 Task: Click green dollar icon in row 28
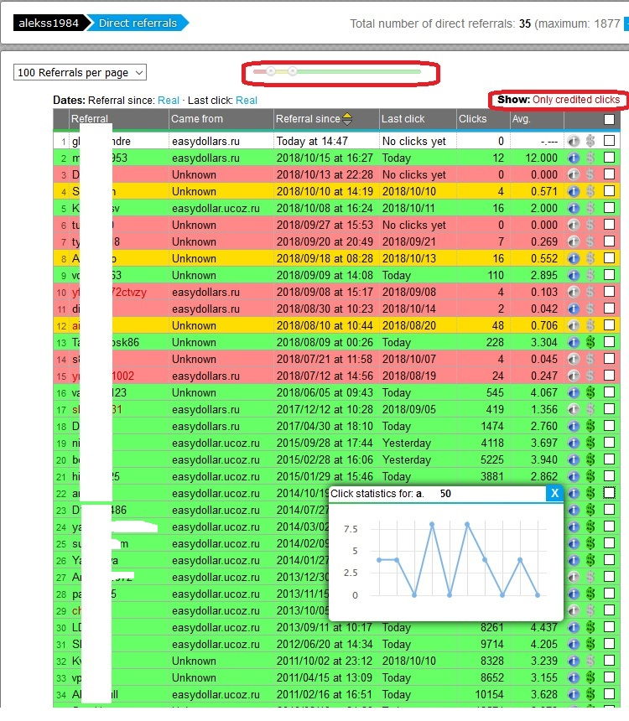coord(590,594)
